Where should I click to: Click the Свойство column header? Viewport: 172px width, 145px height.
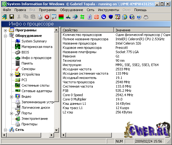(87, 30)
